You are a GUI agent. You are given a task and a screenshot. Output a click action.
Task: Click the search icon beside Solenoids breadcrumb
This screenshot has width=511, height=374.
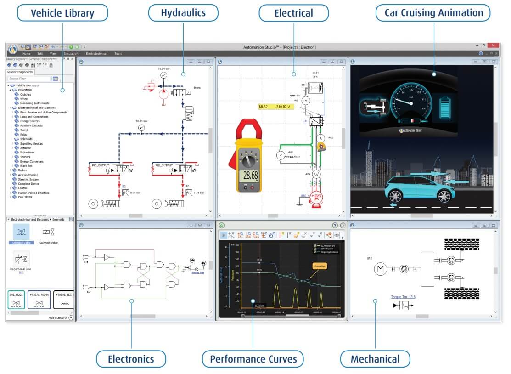coord(71,220)
